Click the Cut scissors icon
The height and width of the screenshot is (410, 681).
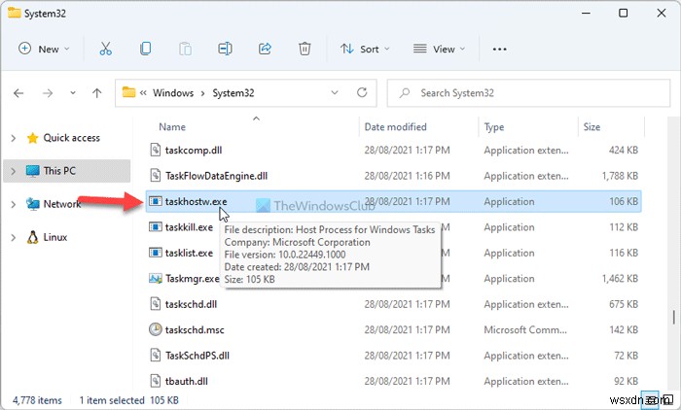pos(105,49)
